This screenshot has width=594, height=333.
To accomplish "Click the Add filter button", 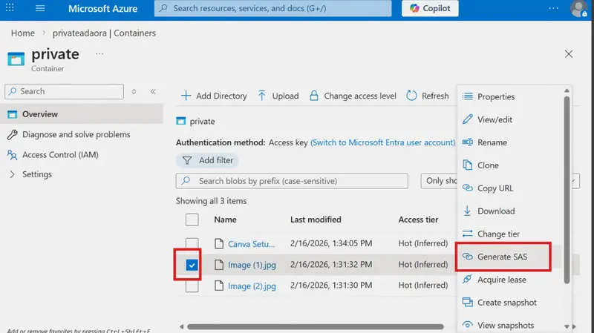I will [x=207, y=160].
